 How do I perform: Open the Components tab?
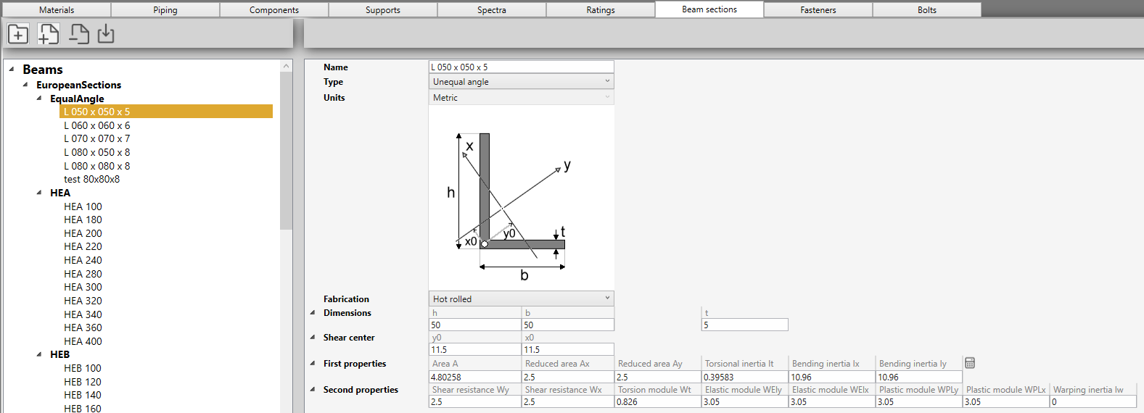coord(274,10)
